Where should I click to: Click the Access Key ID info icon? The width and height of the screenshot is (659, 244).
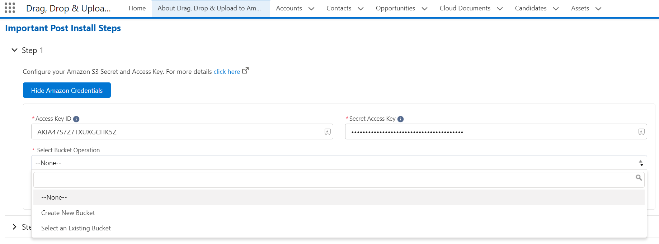click(x=76, y=119)
